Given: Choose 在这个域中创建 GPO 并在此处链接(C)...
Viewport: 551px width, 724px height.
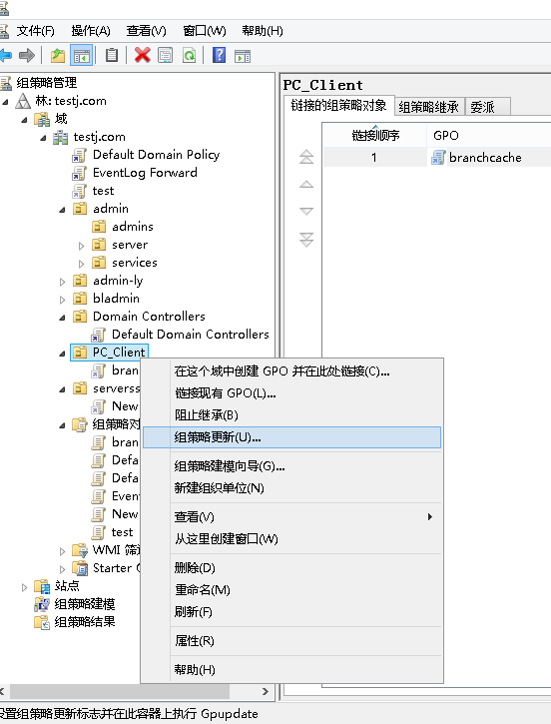Looking at the screenshot, I should [x=291, y=371].
